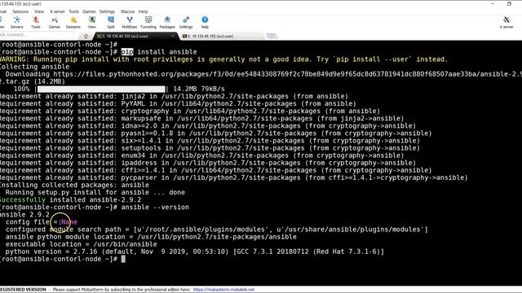522x293 pixels.
Task: Click 'Successfully installed ansible-2.9.2' text
Action: [70, 199]
